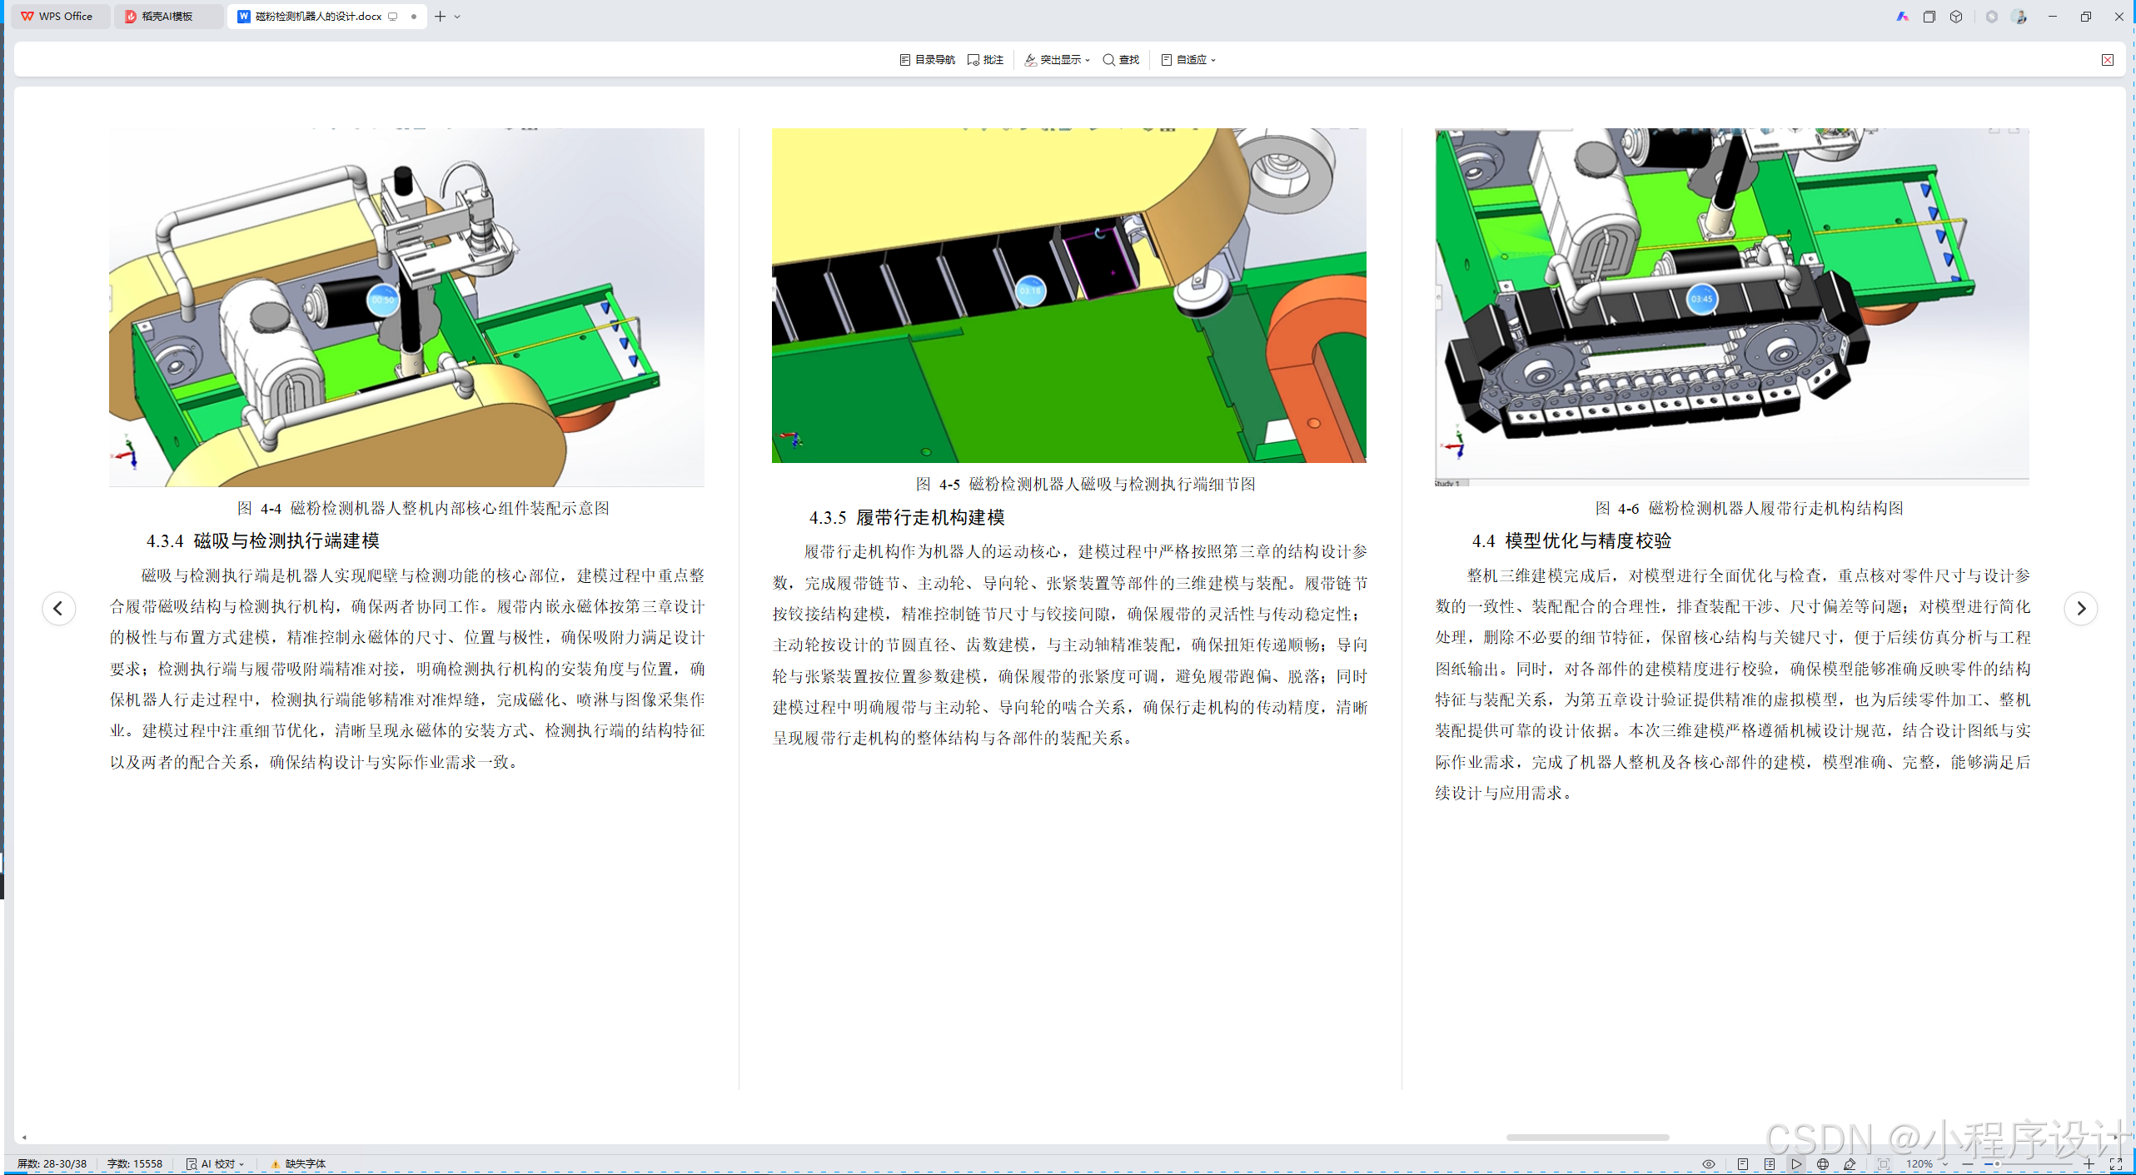Screen dimensions: 2136x1175
Task: Open the 120% zoom level dropdown
Action: 1926,1164
